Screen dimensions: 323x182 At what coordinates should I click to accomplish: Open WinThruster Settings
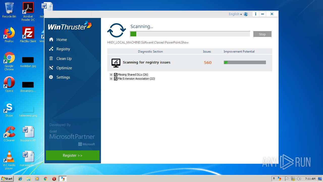click(x=63, y=77)
